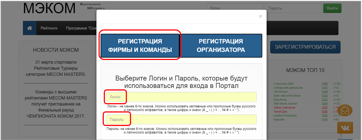The image size is (362, 140).
Task: Close the registration modal with the × icon
Action: 260,16
